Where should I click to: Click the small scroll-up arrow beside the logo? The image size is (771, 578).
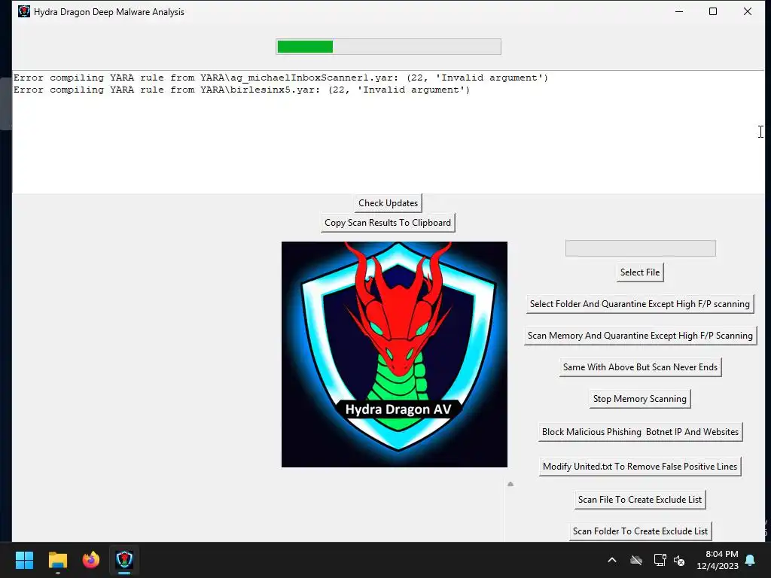510,484
